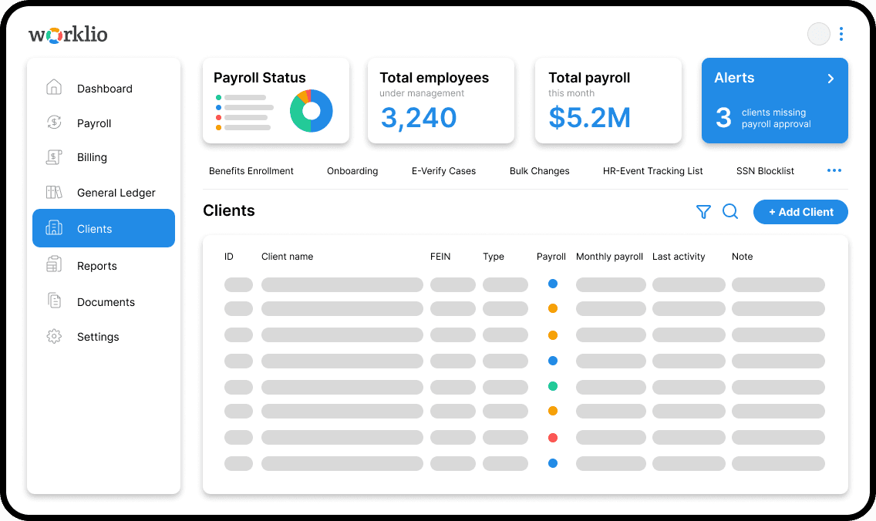The image size is (876, 521).
Task: Click the Clients building icon in sidebar
Action: pyautogui.click(x=54, y=228)
